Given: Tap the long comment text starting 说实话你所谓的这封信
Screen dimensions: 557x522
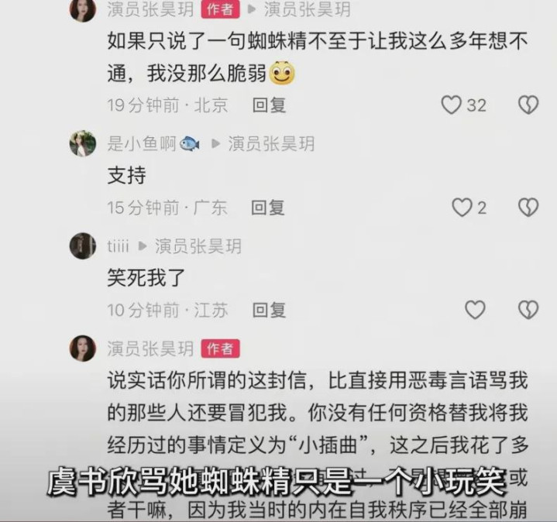Looking at the screenshot, I should [x=318, y=445].
